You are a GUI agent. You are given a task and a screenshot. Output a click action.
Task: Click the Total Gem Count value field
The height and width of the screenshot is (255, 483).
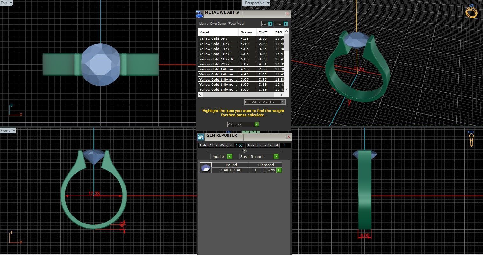(285, 145)
